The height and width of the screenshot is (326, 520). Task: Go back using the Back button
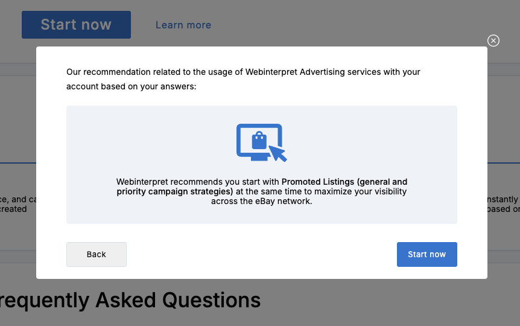[96, 254]
